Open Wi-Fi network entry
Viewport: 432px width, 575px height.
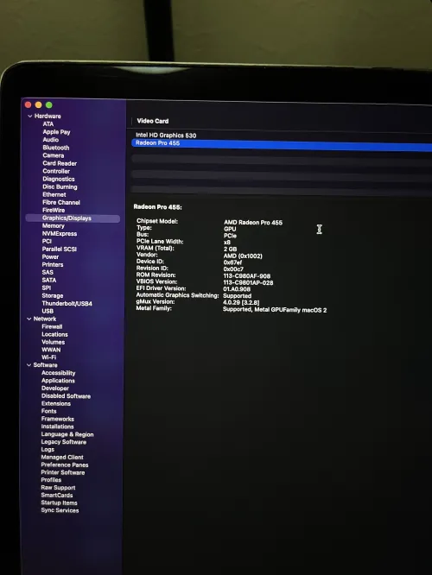coord(48,357)
